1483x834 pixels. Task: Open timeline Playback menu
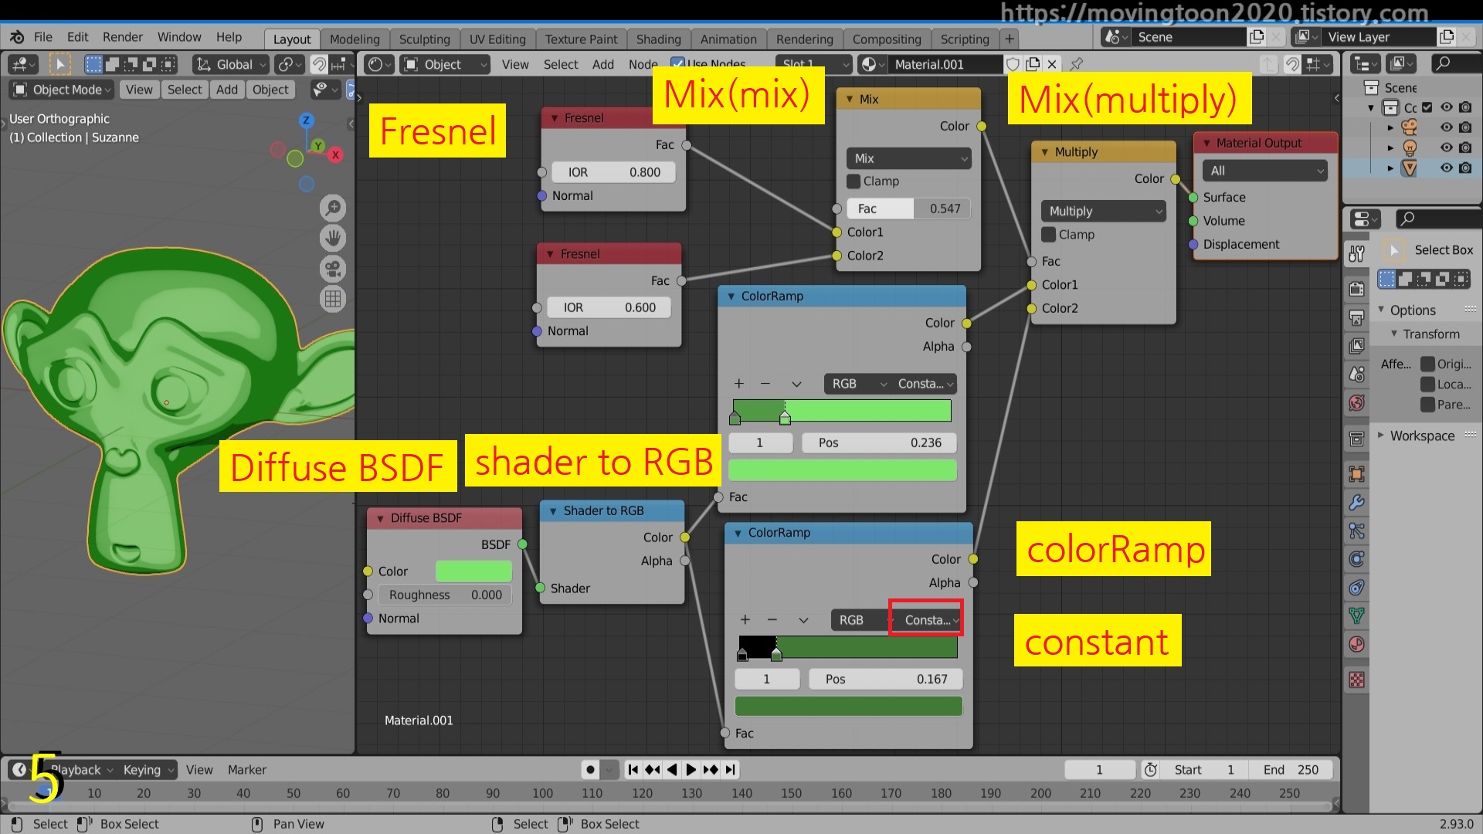pos(81,770)
